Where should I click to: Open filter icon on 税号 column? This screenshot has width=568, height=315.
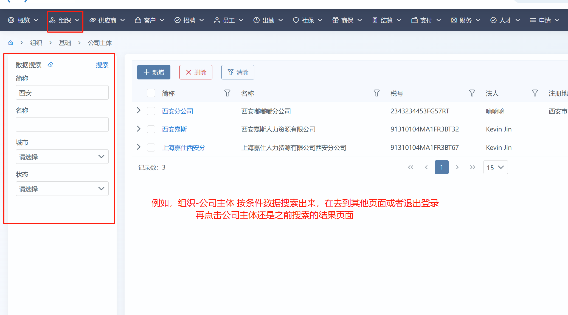pyautogui.click(x=472, y=93)
